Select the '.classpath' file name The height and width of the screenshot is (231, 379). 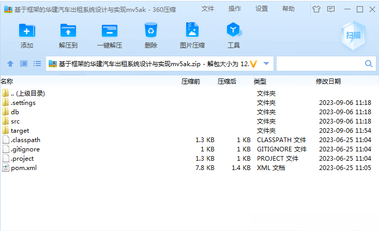pyautogui.click(x=25, y=140)
